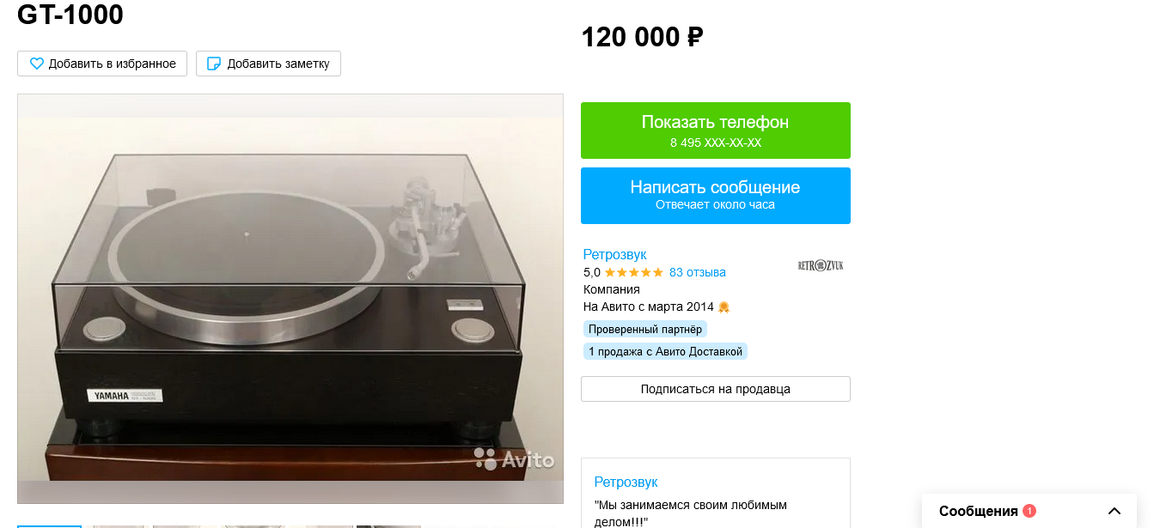Subscribe to the seller Ретрозвук
1154x528 pixels.
point(716,389)
